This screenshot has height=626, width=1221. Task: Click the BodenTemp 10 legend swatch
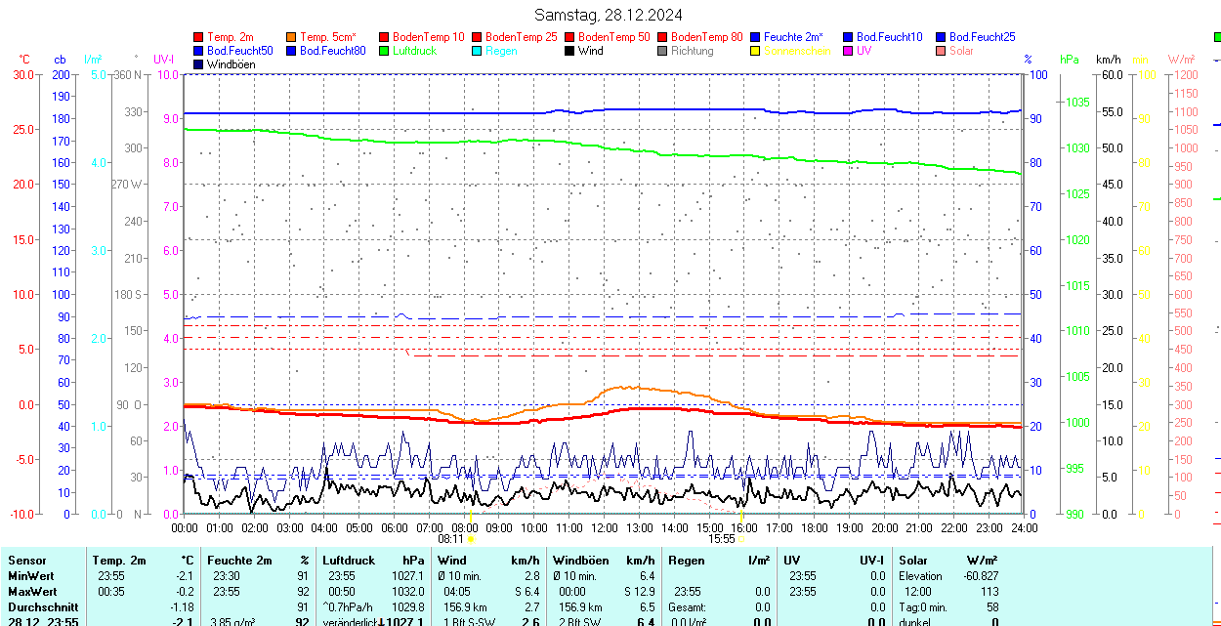tap(384, 37)
